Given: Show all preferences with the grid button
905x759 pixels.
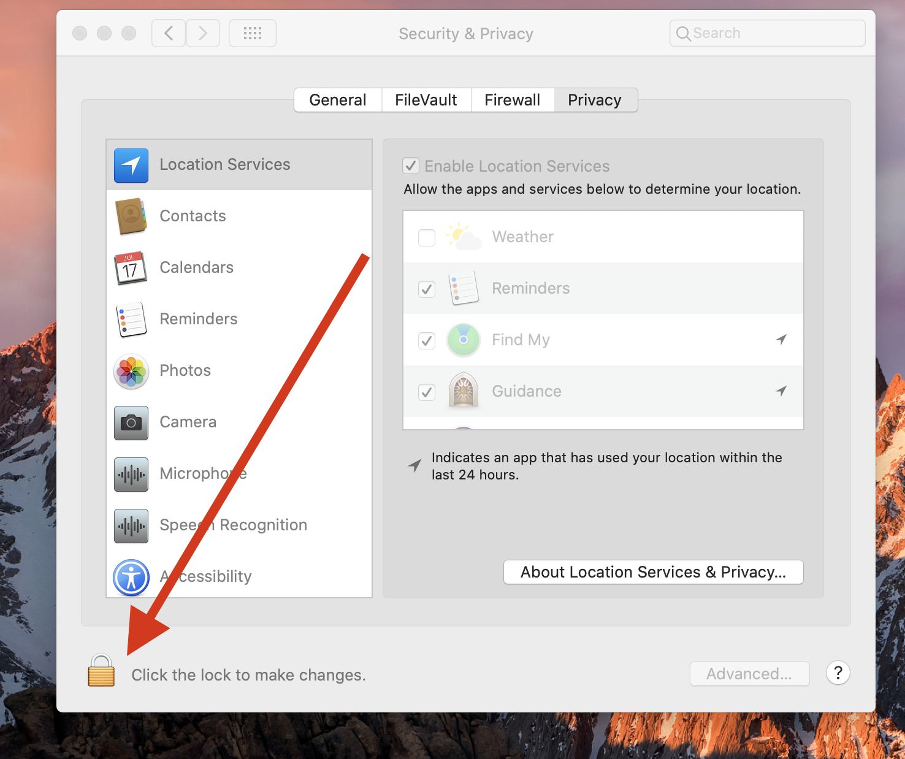Looking at the screenshot, I should [x=253, y=33].
